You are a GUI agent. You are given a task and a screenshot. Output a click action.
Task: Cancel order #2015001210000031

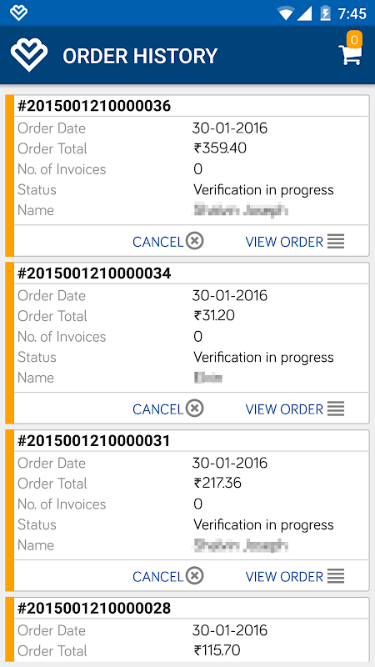[x=168, y=576]
